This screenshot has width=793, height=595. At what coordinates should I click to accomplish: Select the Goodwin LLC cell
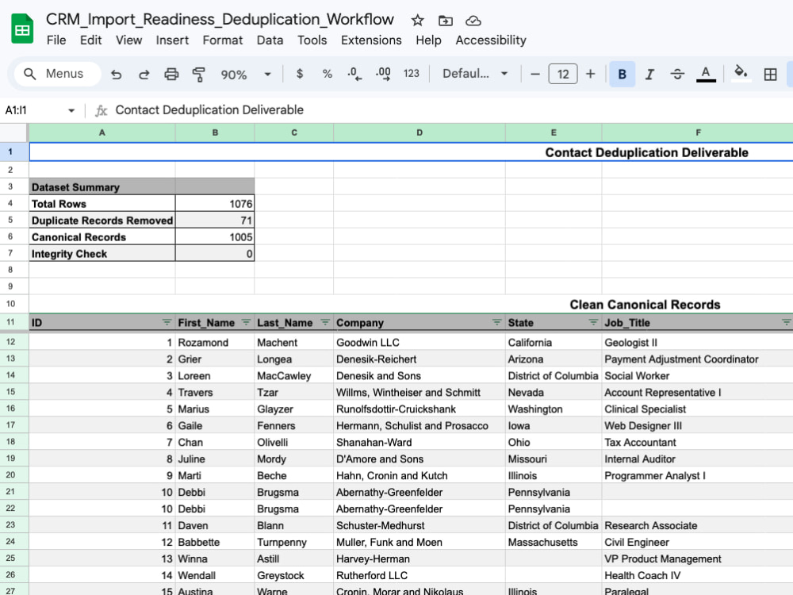[x=419, y=343]
